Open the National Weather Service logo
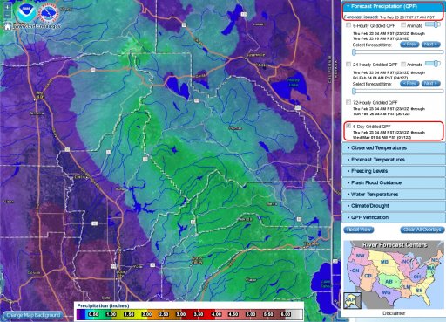The width and height of the screenshot is (446, 322). coord(49,12)
